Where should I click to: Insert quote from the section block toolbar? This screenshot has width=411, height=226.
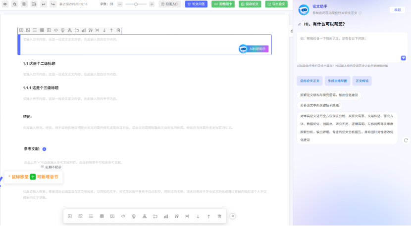(91, 30)
